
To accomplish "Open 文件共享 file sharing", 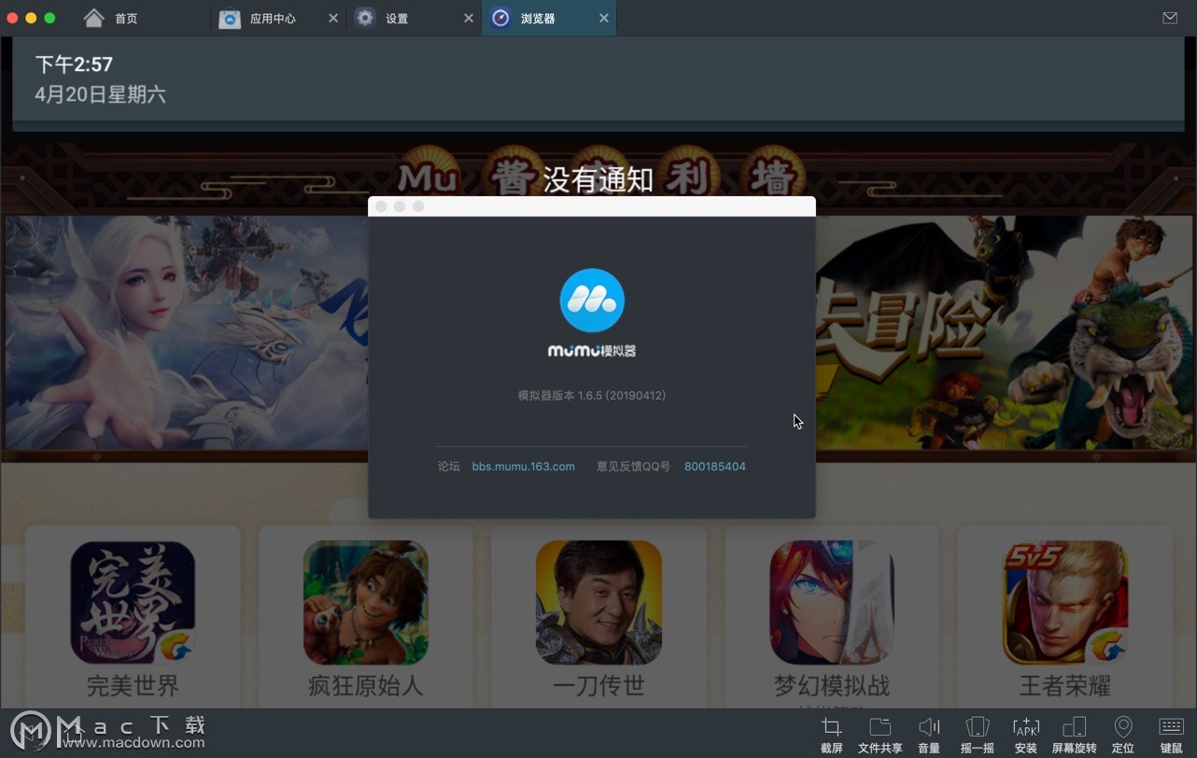I will click(x=880, y=735).
